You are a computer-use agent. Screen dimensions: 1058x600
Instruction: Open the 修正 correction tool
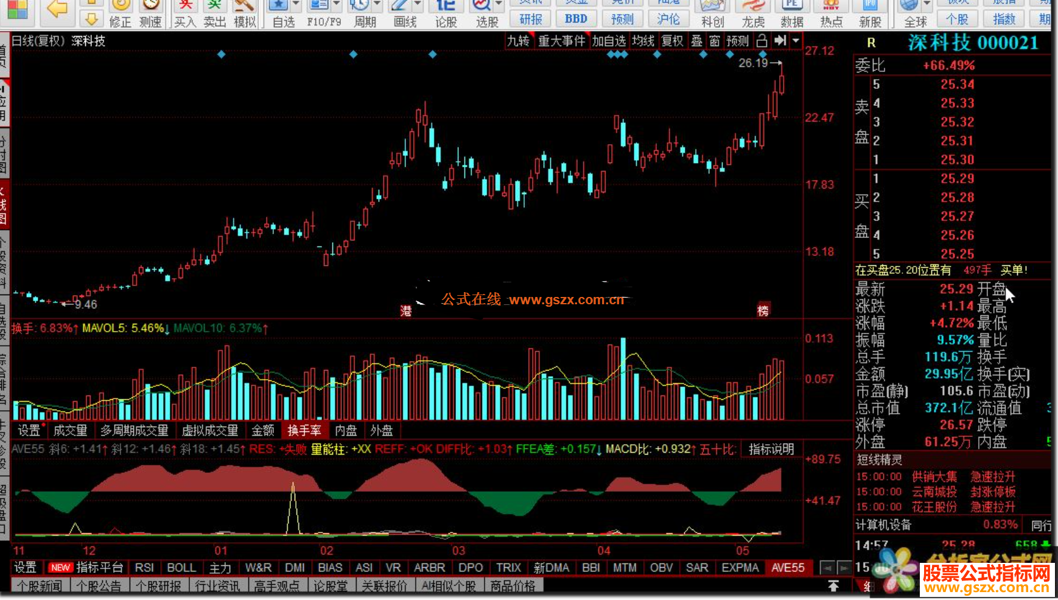pyautogui.click(x=121, y=14)
